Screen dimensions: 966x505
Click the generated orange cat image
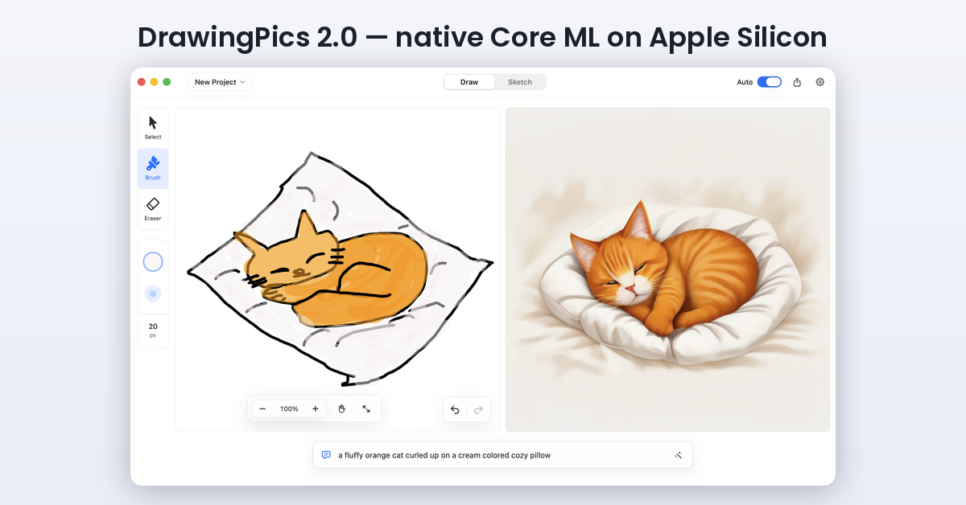pos(667,269)
